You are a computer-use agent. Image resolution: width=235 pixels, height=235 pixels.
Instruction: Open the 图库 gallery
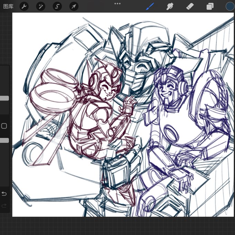click(x=8, y=7)
